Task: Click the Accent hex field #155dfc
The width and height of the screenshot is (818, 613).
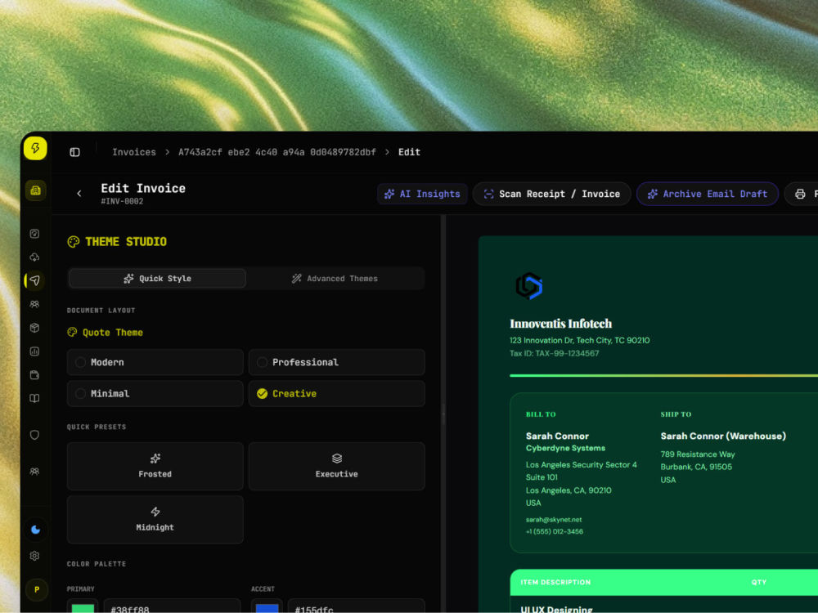Action: click(x=357, y=606)
